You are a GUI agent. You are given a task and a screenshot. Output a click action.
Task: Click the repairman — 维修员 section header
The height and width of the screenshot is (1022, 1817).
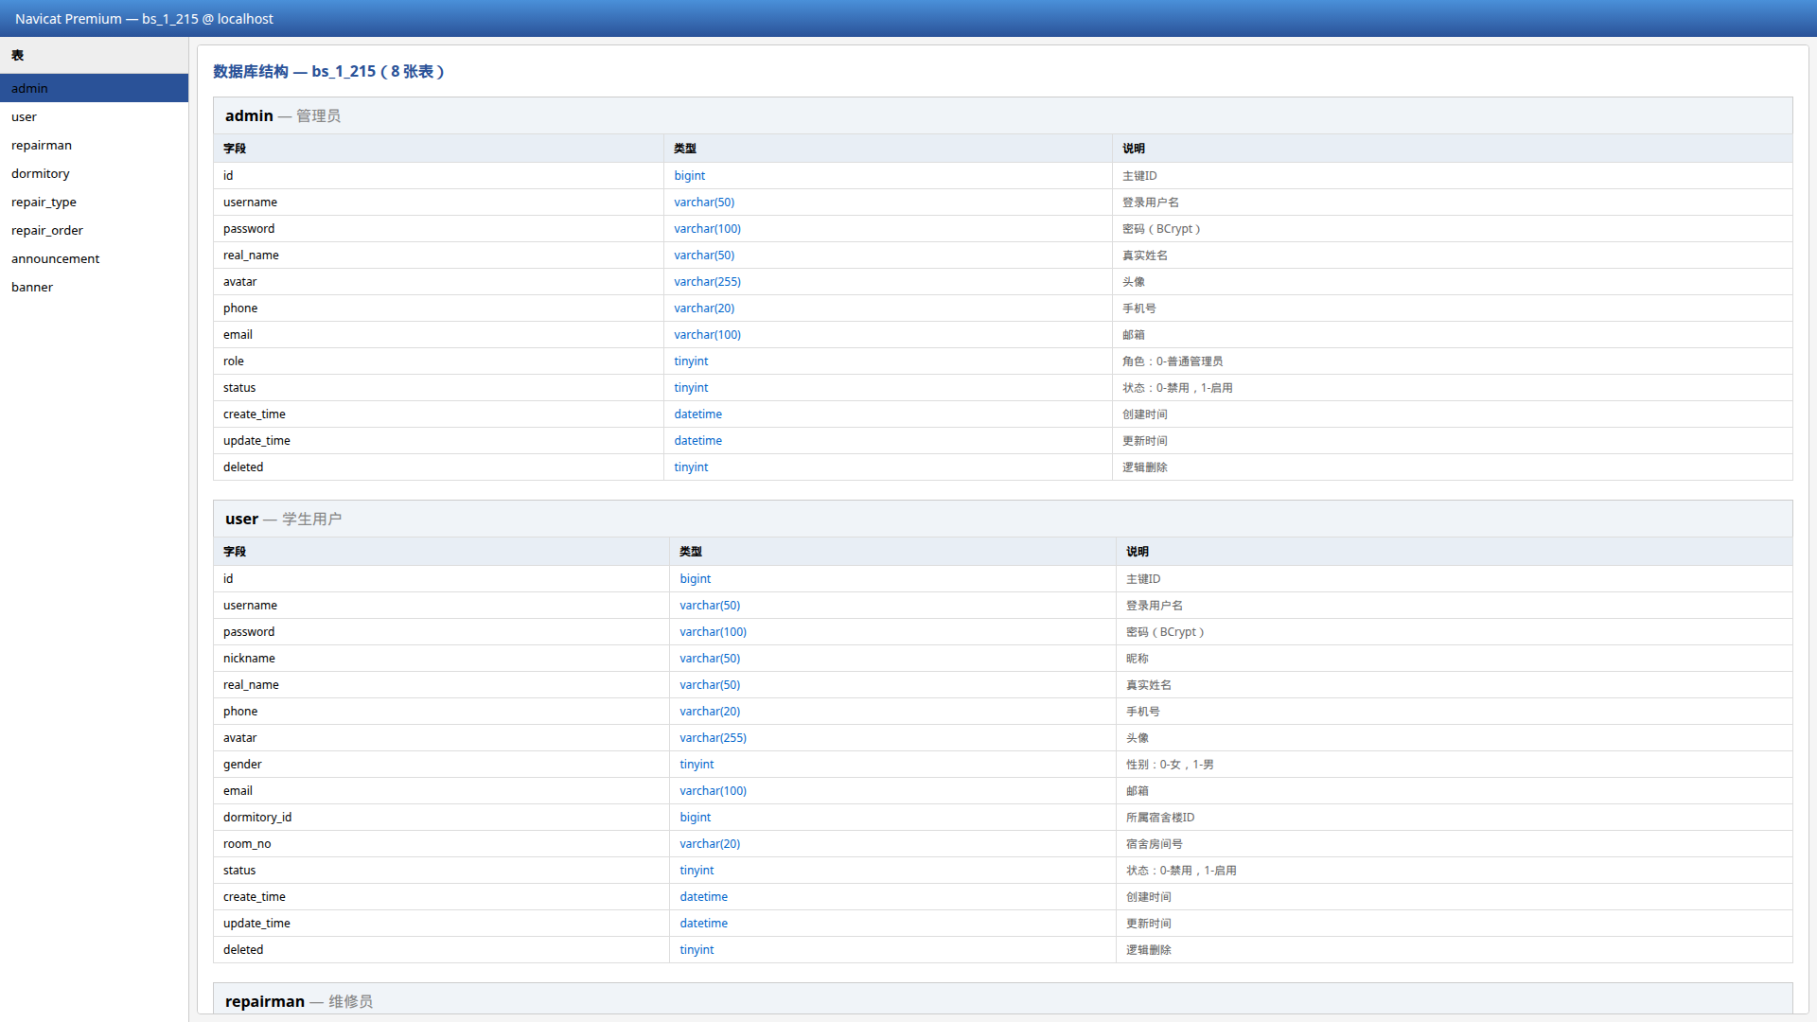click(1002, 1000)
